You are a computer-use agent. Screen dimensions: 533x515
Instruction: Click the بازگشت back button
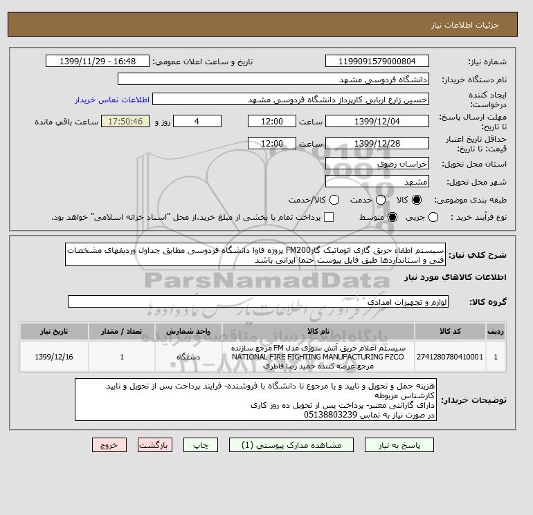pos(155,445)
